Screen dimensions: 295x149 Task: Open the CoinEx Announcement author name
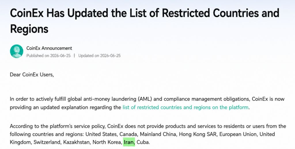click(49, 48)
